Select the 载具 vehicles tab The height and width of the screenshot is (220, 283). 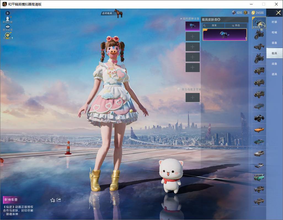click(274, 53)
